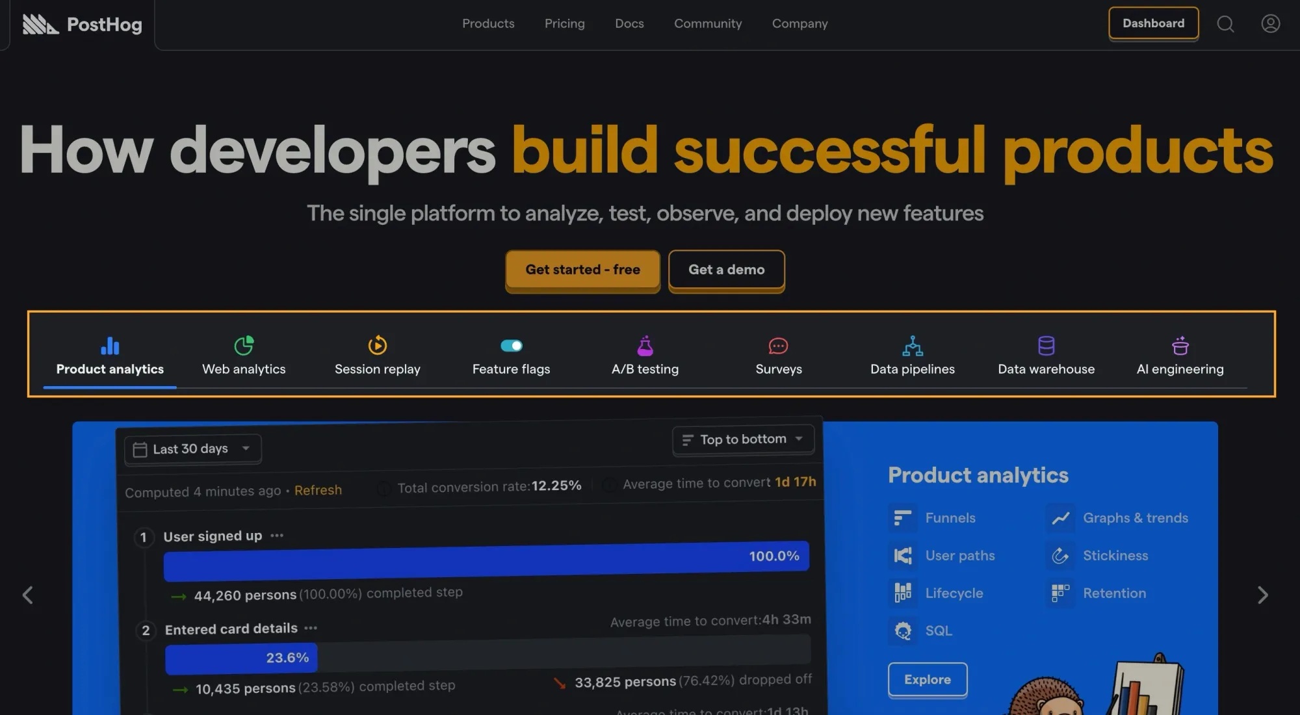Toggle the Feature flags switch

[510, 344]
